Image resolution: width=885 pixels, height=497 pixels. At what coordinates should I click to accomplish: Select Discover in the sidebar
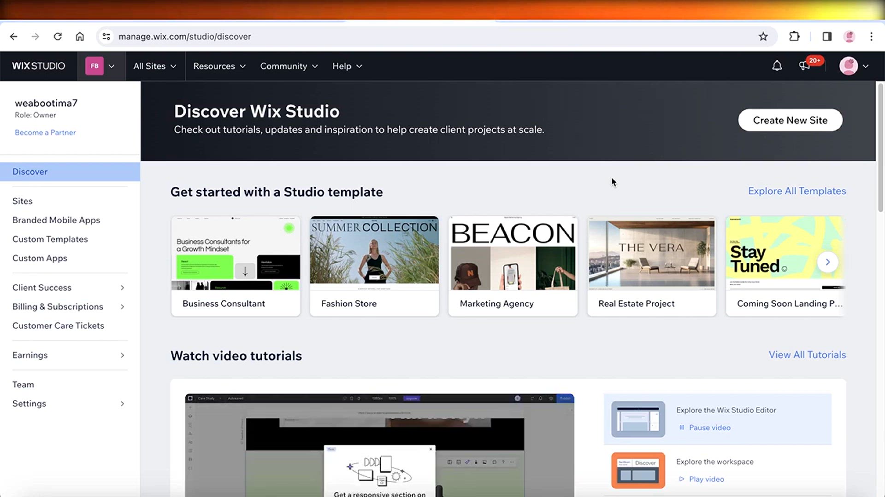point(70,172)
